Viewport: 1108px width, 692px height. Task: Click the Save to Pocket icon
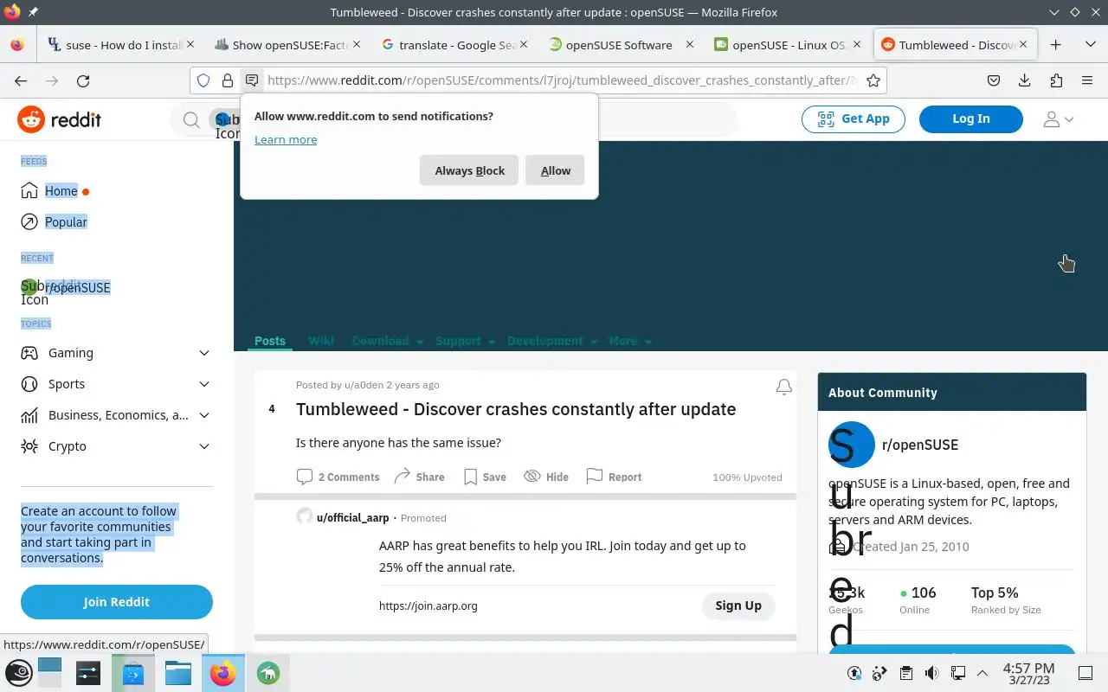[994, 80]
